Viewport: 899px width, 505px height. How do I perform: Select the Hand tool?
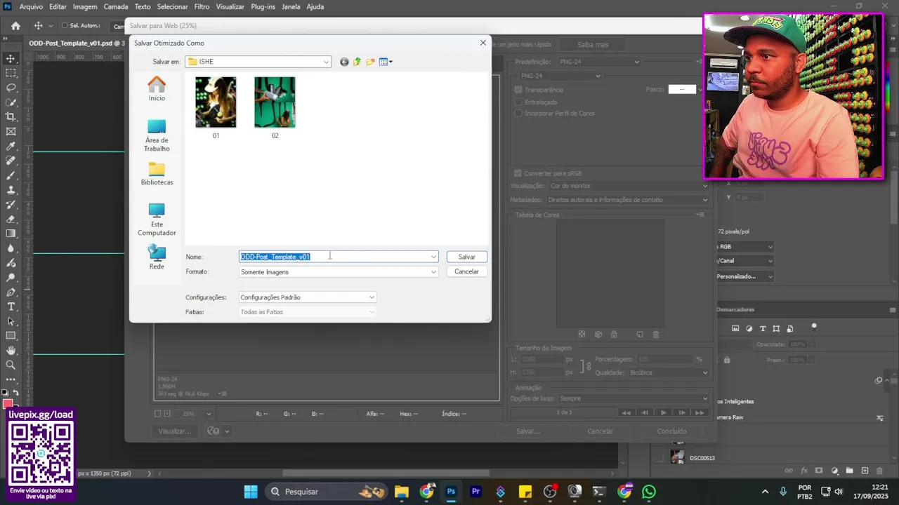click(x=11, y=350)
